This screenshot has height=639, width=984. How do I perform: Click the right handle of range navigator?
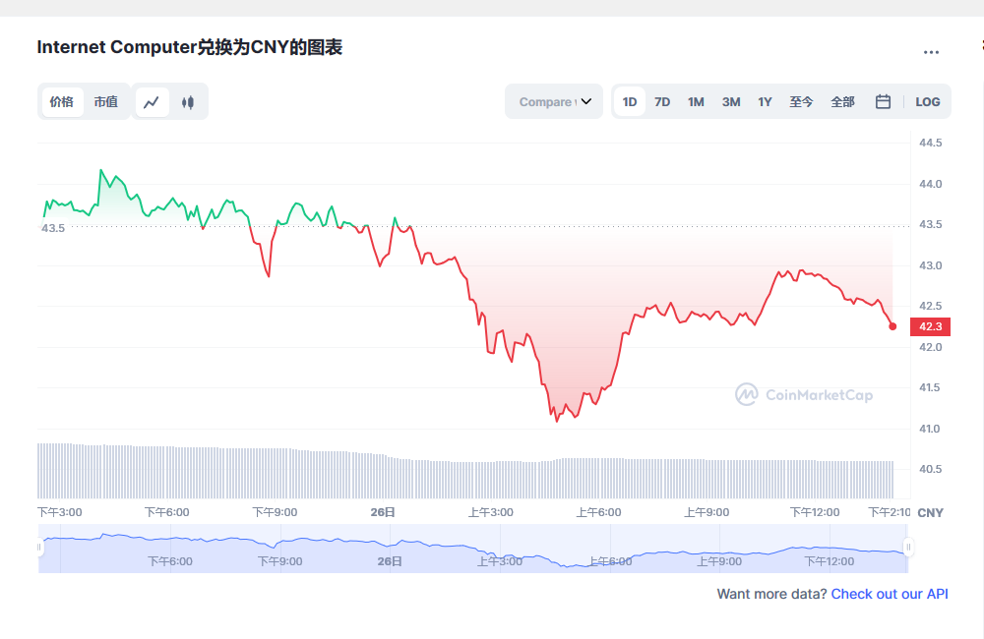tap(908, 548)
